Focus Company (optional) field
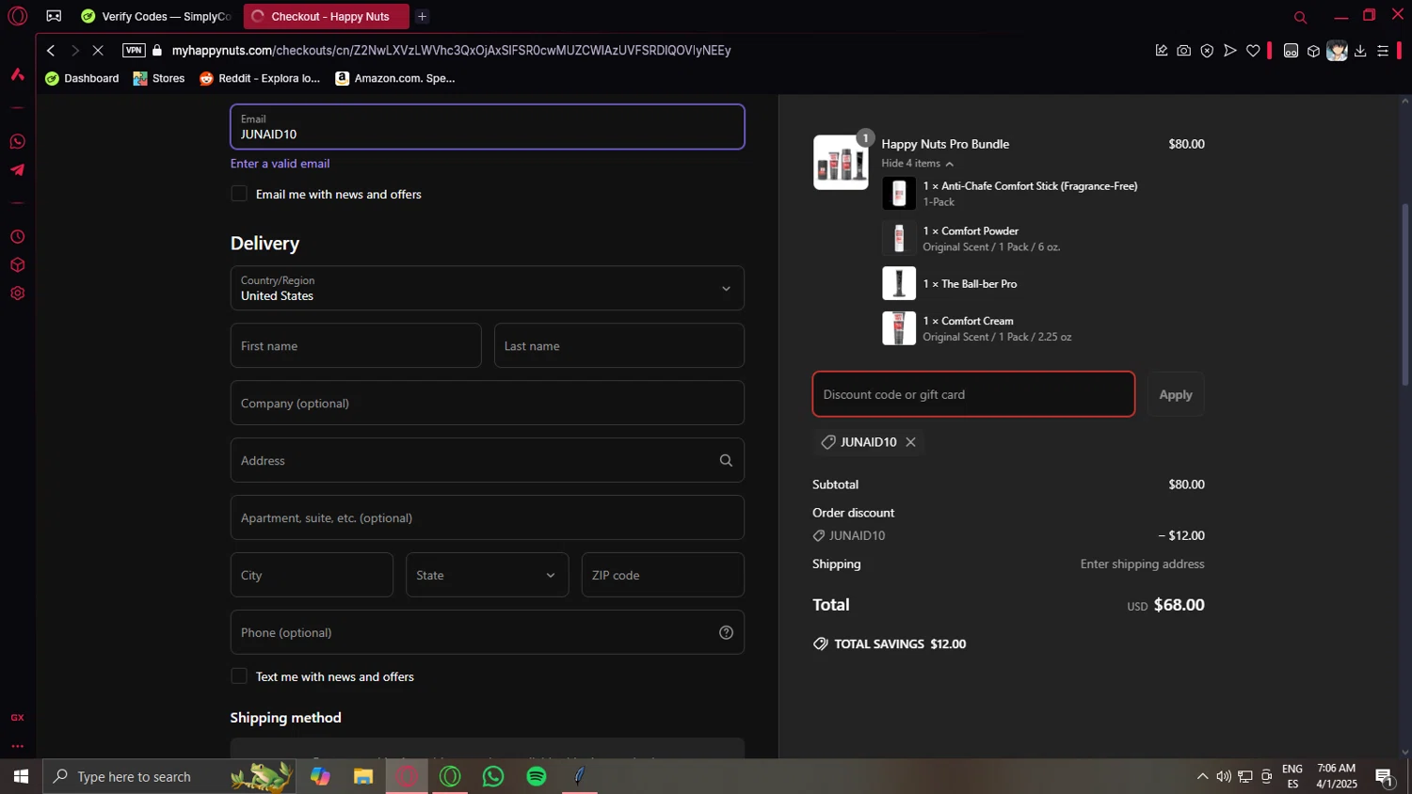 (x=488, y=403)
